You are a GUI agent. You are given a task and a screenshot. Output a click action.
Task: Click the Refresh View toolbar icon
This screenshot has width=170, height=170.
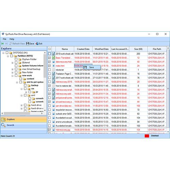[11, 44]
